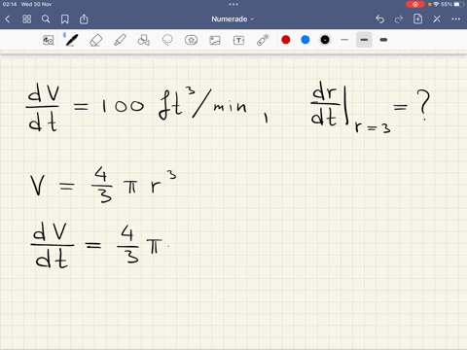
Task: Tap the battery indicator in status bar
Action: 459,4
